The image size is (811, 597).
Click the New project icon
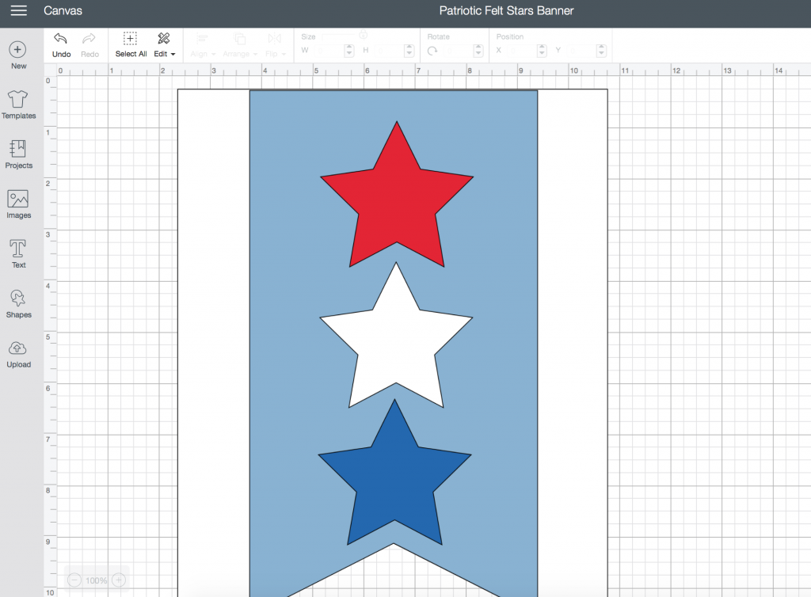(x=17, y=50)
